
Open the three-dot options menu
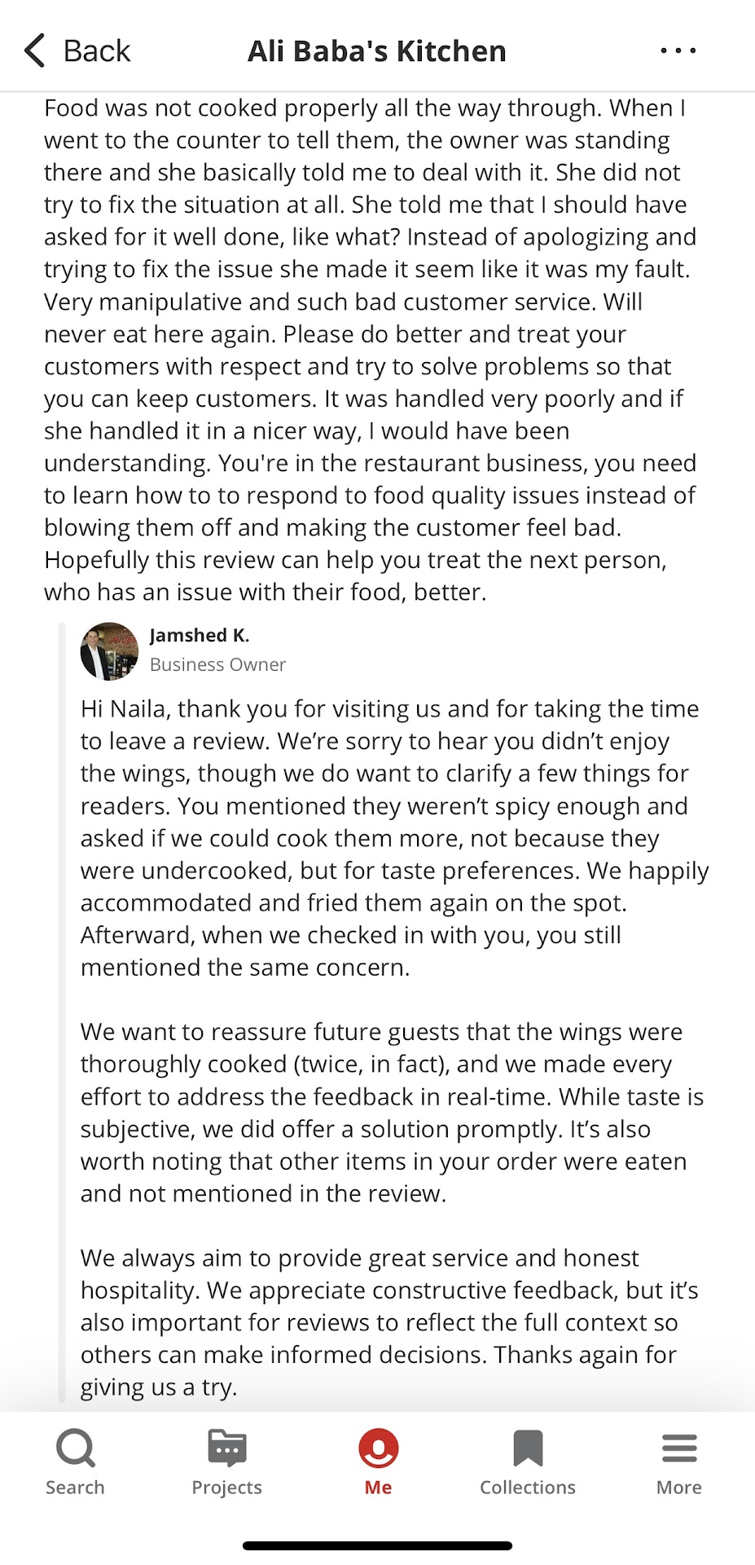678,51
